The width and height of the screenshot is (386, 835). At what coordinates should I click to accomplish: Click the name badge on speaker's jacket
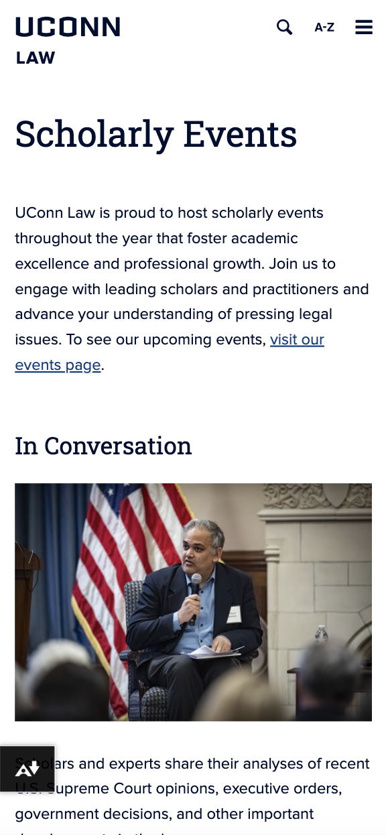pyautogui.click(x=233, y=615)
